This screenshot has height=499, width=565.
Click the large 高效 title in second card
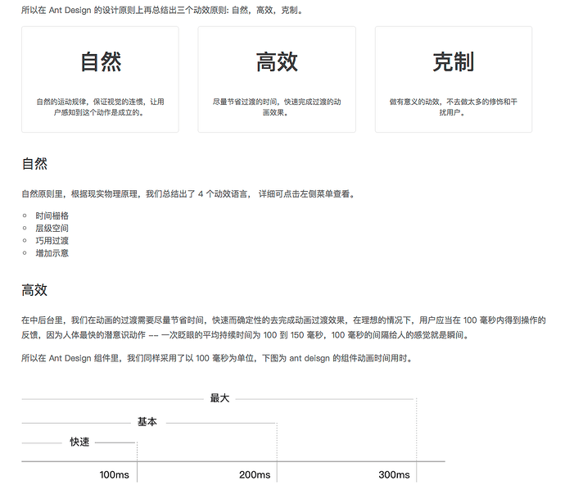click(277, 62)
